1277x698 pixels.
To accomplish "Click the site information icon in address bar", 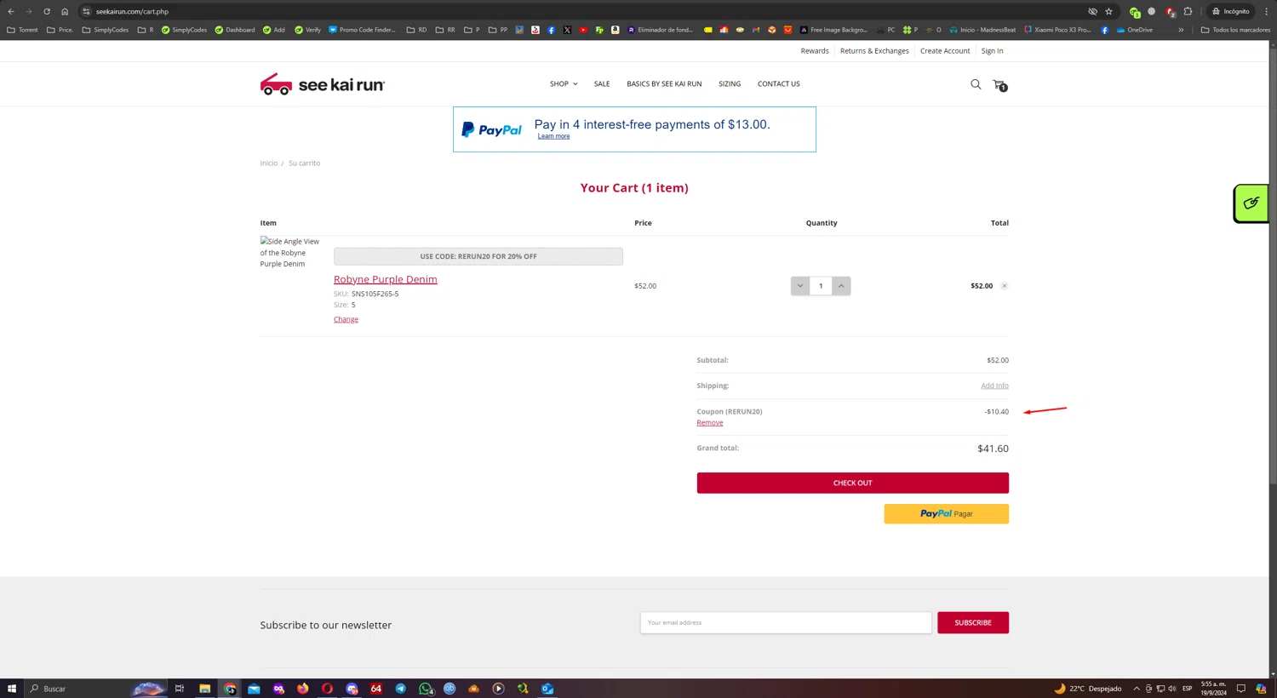I will click(86, 11).
